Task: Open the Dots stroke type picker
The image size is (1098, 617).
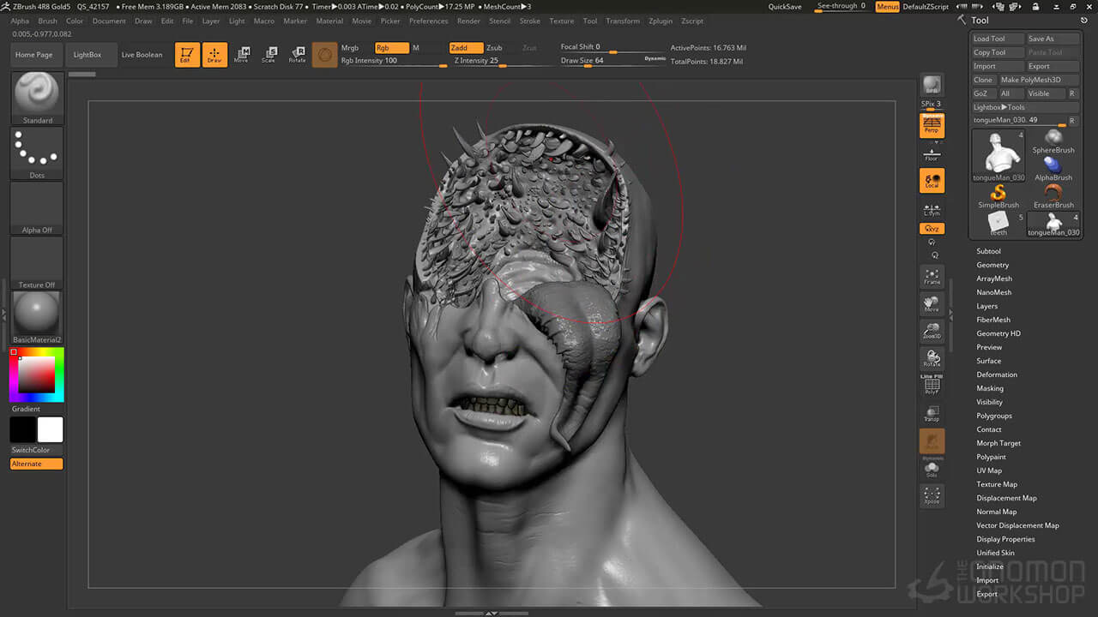Action: [x=37, y=151]
